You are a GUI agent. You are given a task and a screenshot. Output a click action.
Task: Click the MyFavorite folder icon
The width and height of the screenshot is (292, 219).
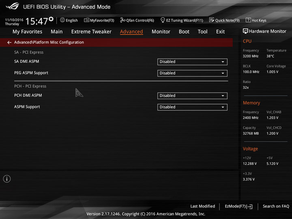(86, 20)
